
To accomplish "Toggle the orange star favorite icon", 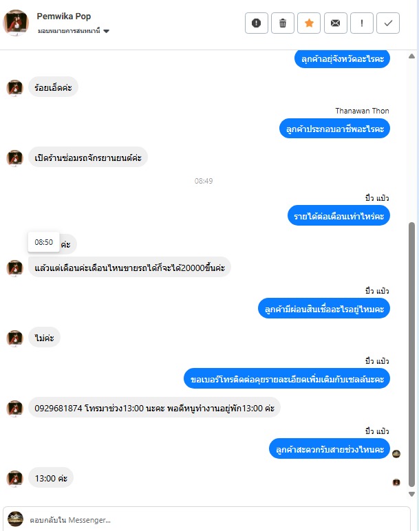I will pyautogui.click(x=309, y=23).
